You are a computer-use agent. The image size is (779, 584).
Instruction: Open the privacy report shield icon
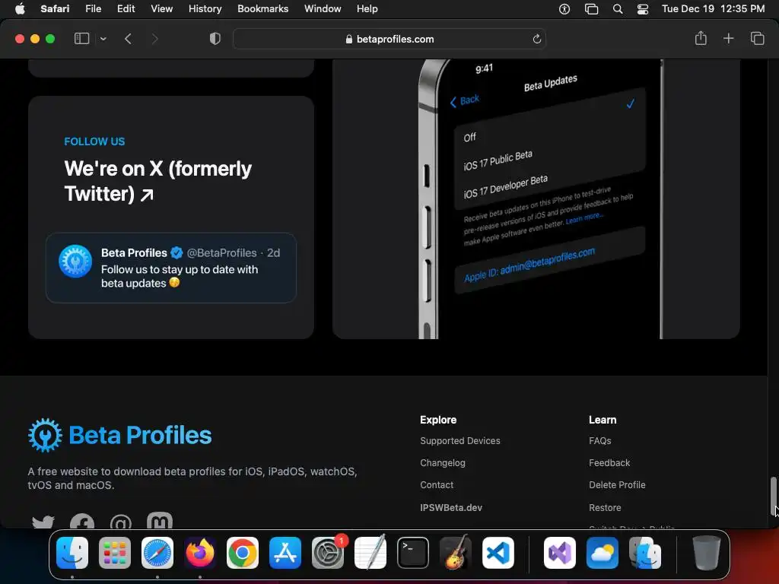click(215, 39)
